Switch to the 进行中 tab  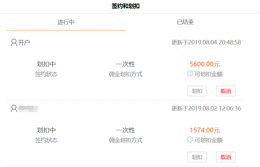tap(66, 22)
